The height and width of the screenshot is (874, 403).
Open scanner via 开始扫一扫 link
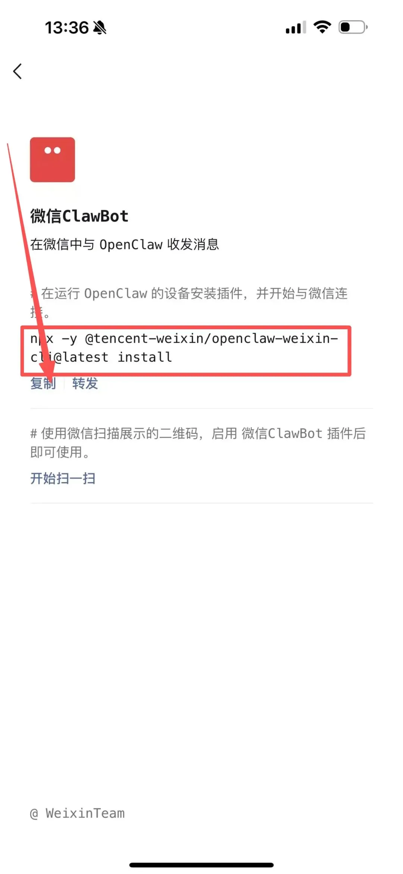(x=63, y=478)
